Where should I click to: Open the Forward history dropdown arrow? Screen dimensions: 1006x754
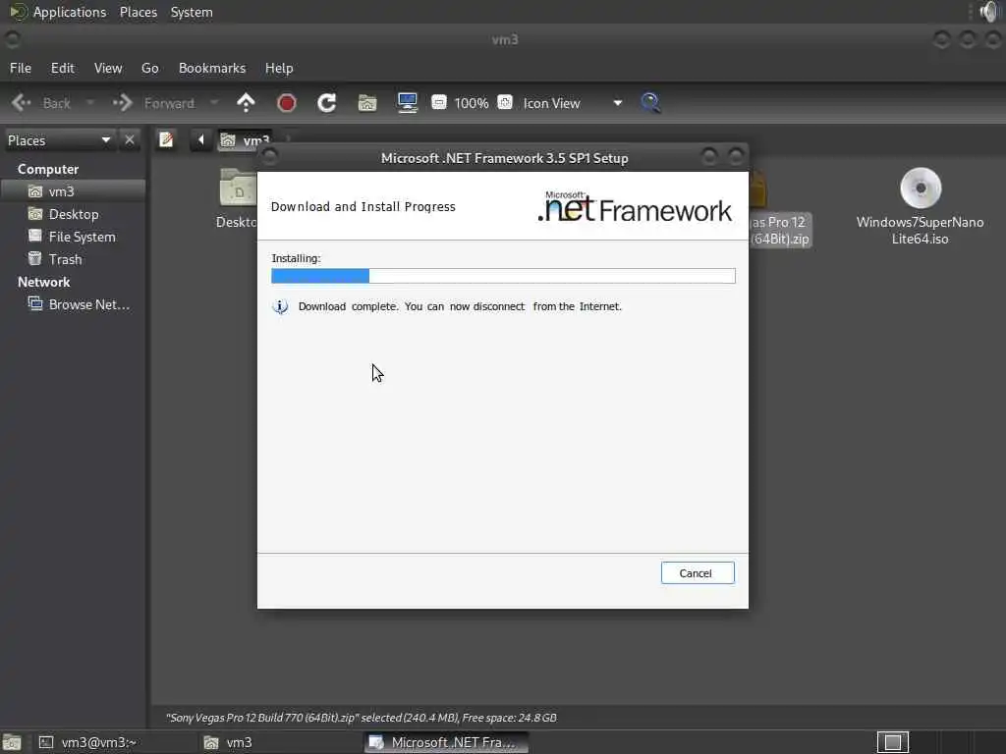coord(214,102)
